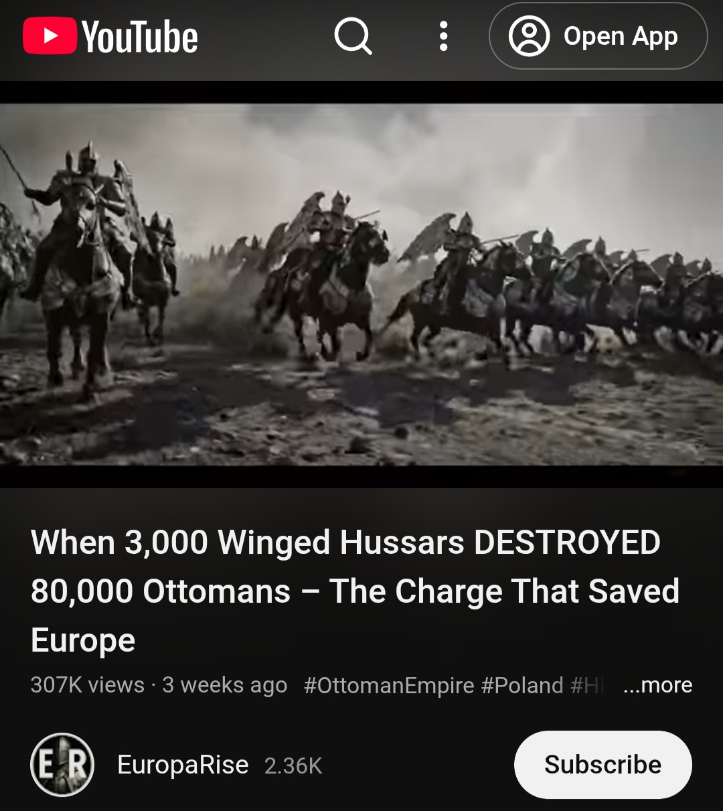
Task: Tap the Winged Hussars video title
Action: (355, 591)
